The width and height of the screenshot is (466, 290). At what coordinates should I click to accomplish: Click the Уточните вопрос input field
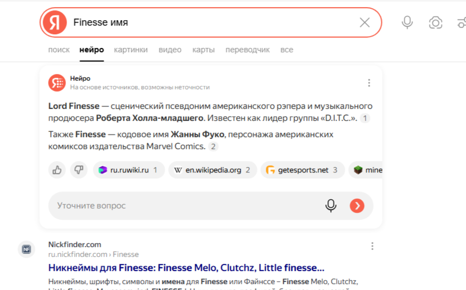[180, 206]
